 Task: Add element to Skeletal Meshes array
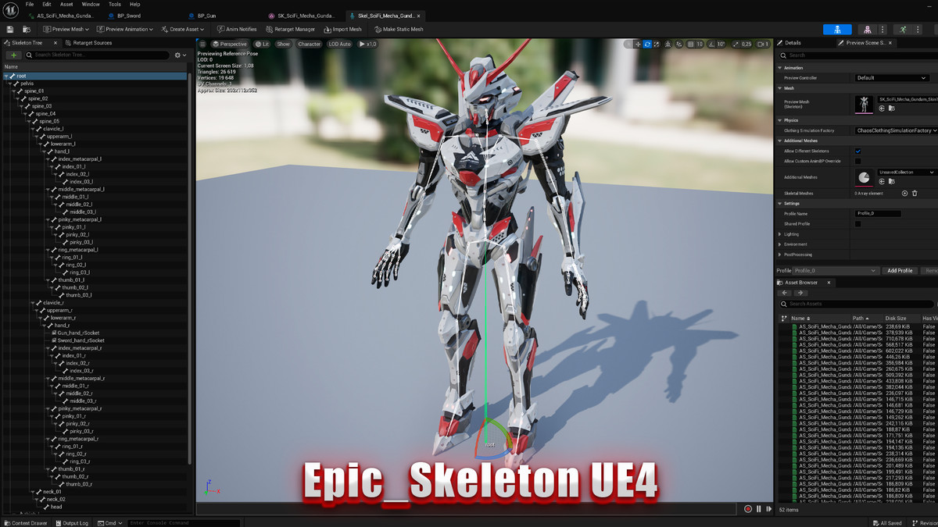[x=904, y=193]
